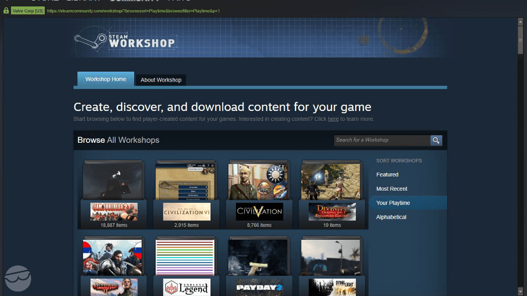Focus the Search for a Workshop field
Screen dimensions: 527x296
tap(382, 140)
